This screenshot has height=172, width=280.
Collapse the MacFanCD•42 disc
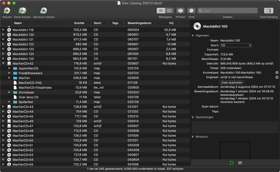pos(3,63)
